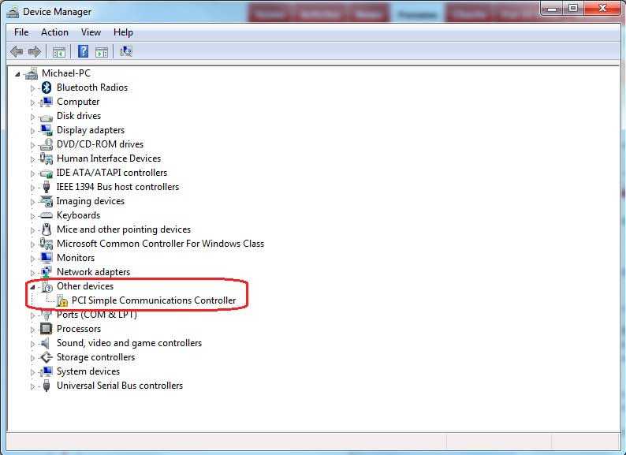
Task: Click the DVD/CD-ROM drives icon
Action: point(47,144)
